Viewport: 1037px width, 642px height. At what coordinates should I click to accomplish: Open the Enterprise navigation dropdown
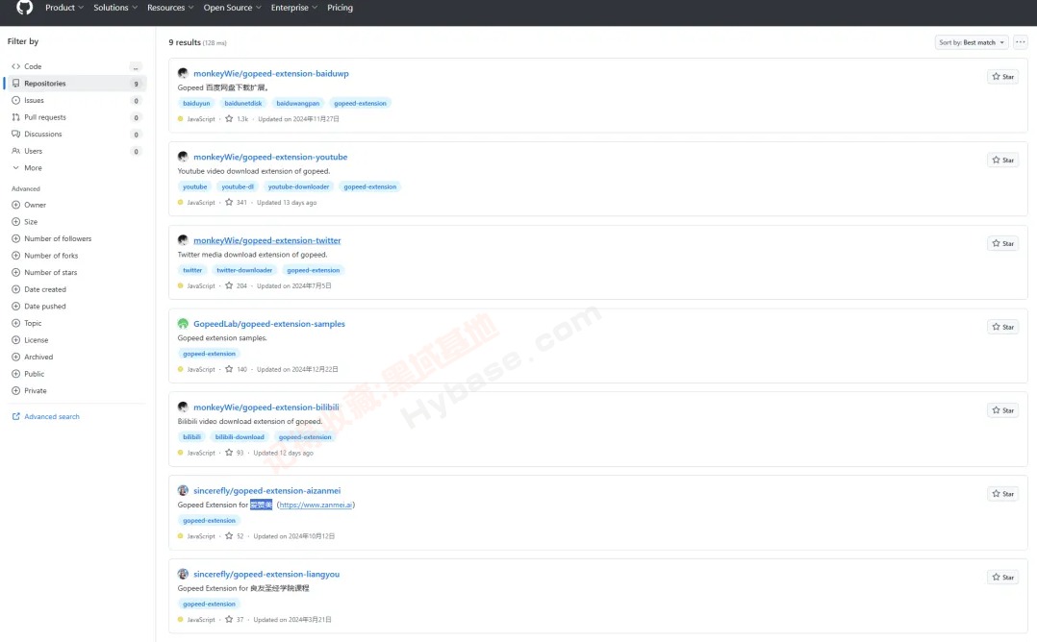point(293,8)
